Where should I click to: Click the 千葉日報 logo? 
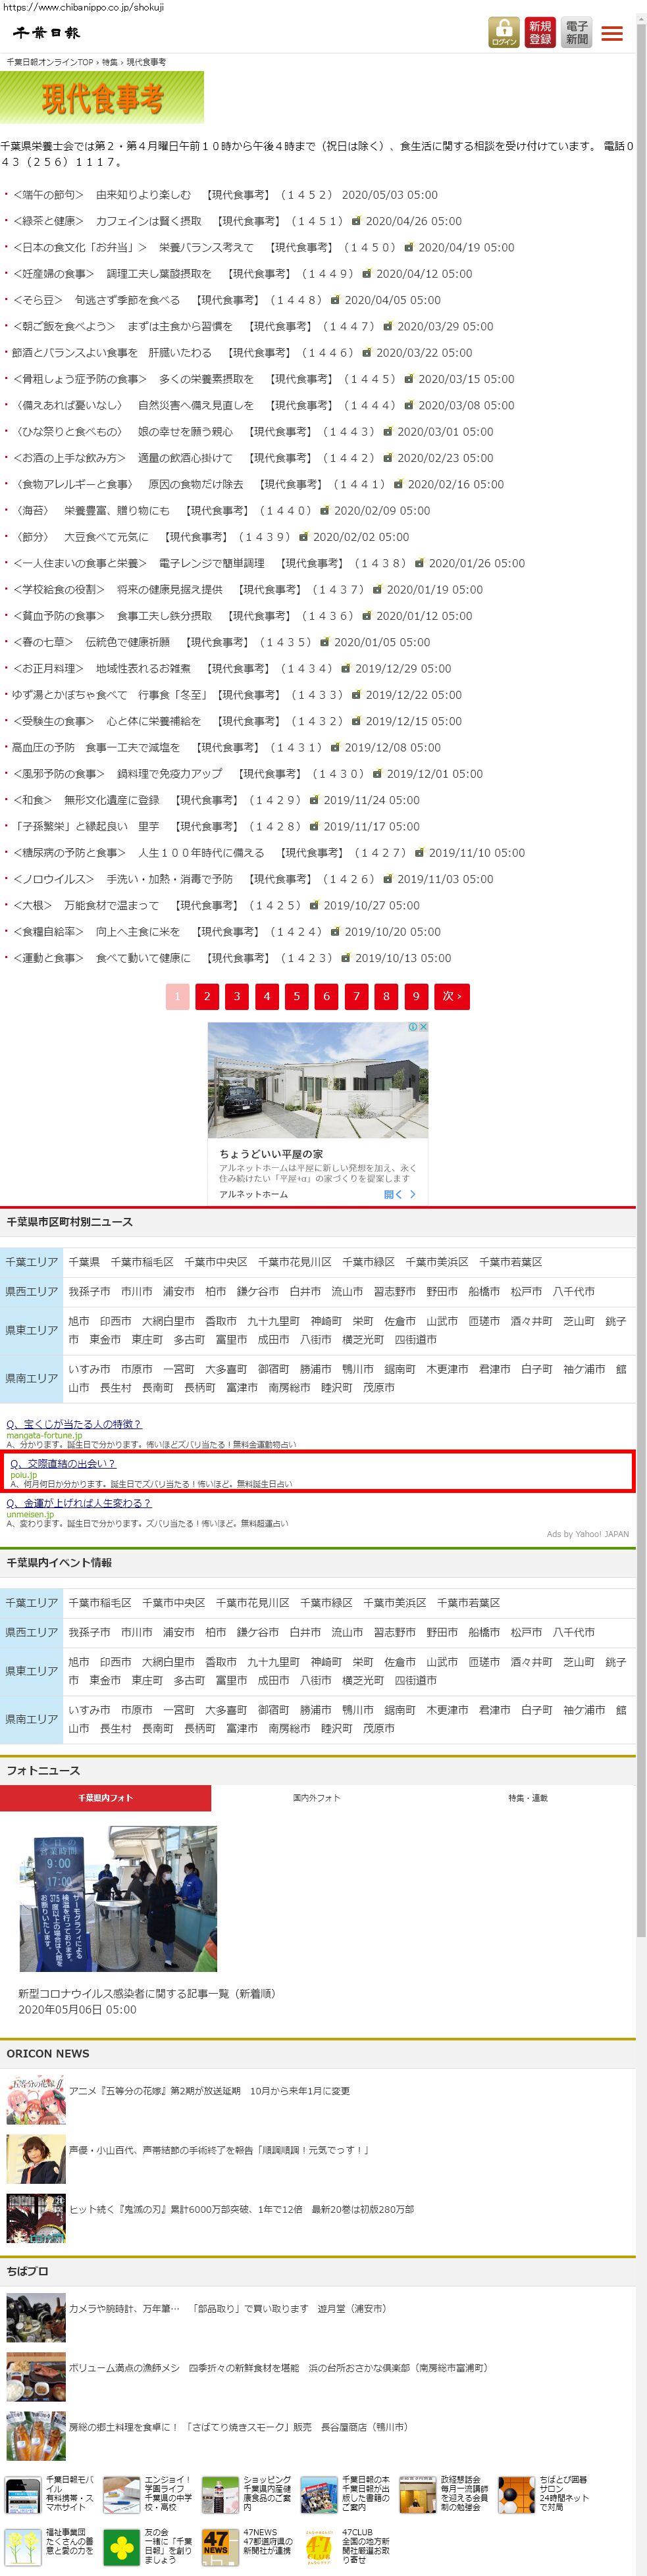45,33
